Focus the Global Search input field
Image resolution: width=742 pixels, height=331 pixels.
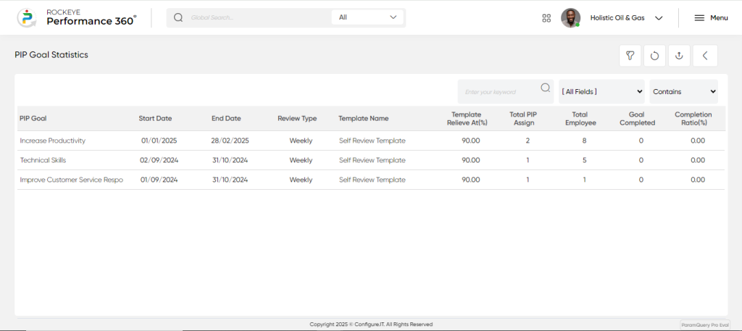[x=259, y=17]
